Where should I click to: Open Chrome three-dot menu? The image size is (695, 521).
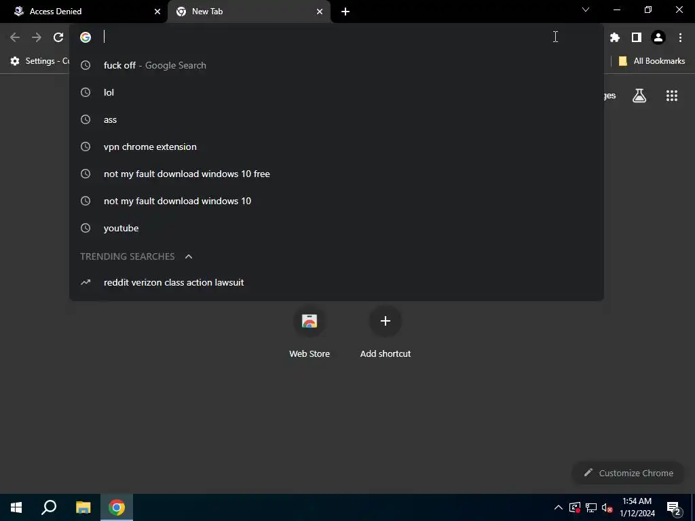(680, 37)
